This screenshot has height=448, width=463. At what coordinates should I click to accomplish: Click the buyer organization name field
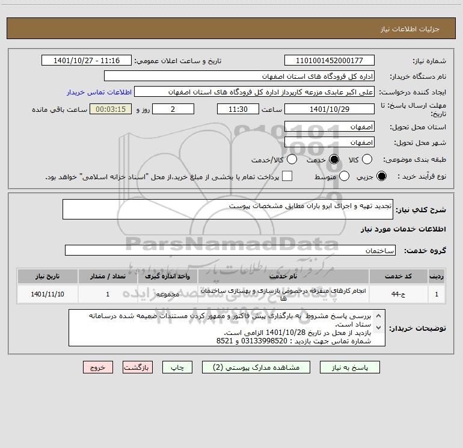click(x=239, y=76)
